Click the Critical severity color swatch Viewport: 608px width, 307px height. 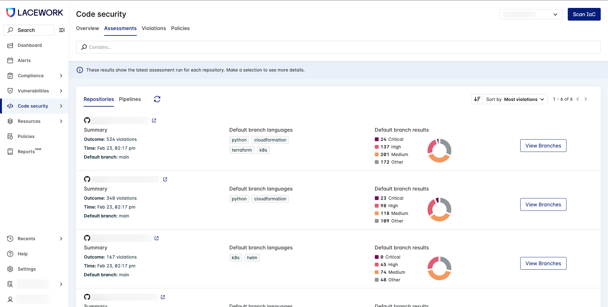click(376, 139)
